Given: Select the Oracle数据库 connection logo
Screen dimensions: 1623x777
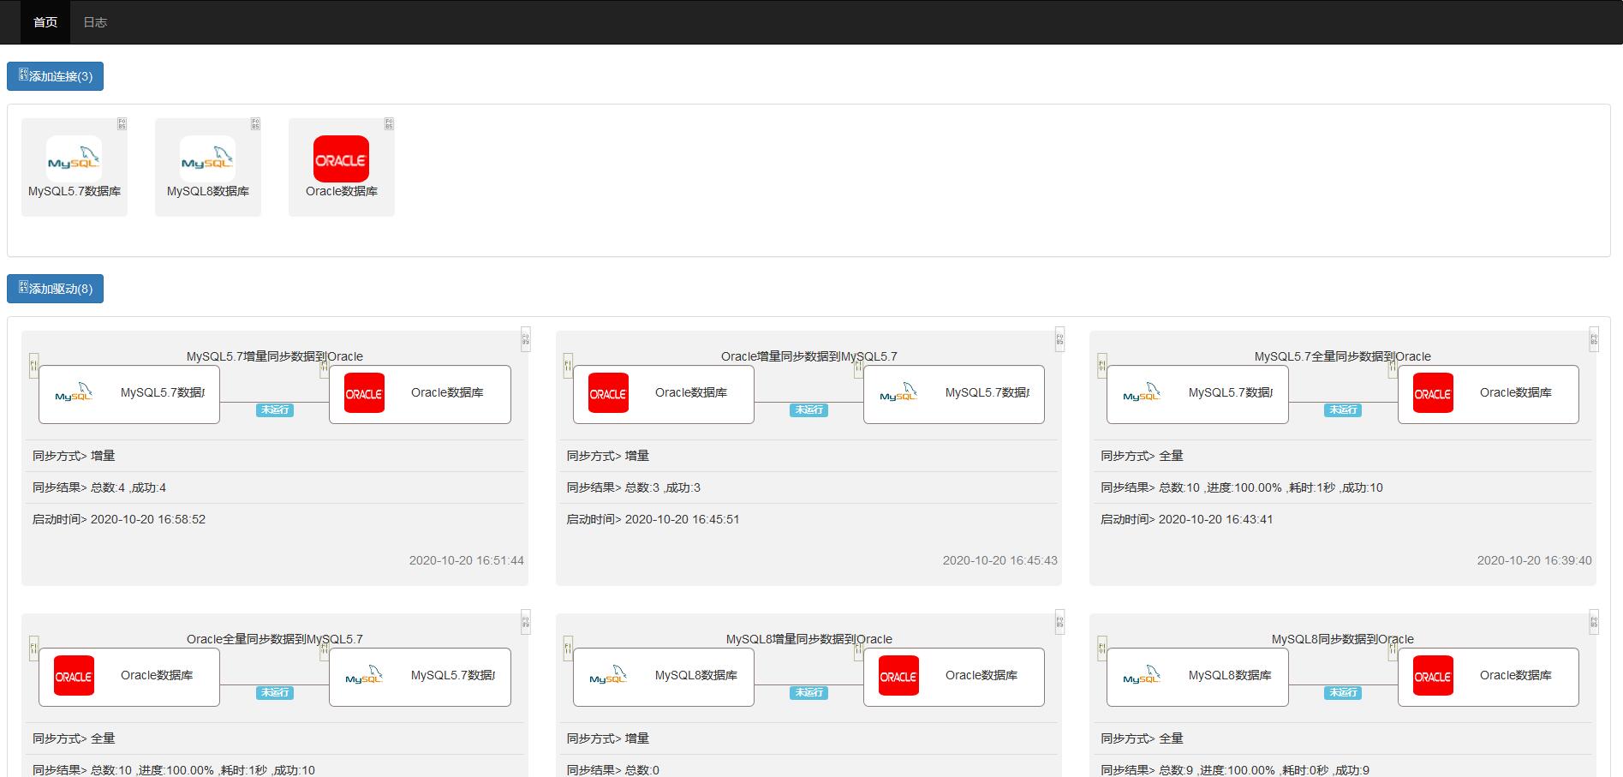Looking at the screenshot, I should click(x=341, y=158).
